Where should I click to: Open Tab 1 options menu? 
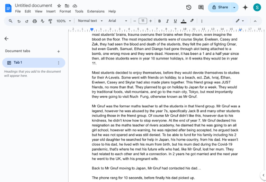[59, 63]
